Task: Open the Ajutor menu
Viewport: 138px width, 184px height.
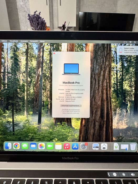Action: tap(42, 41)
